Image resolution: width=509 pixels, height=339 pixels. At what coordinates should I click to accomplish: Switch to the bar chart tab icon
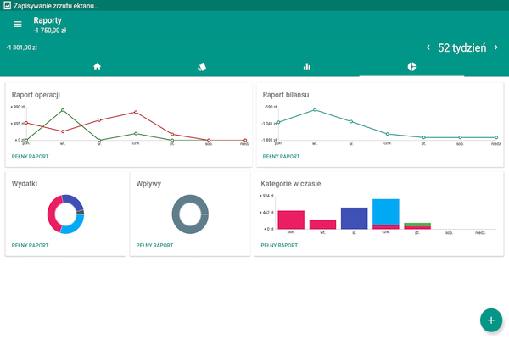(x=307, y=67)
